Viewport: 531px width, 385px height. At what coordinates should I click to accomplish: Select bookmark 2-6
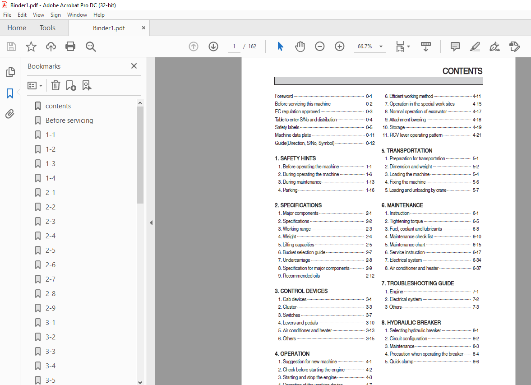[51, 264]
